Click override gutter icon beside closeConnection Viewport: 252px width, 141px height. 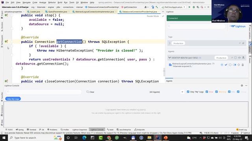[6, 81]
